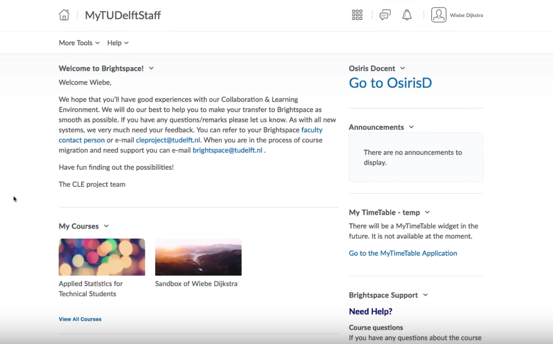Open the notifications bell icon

point(407,15)
